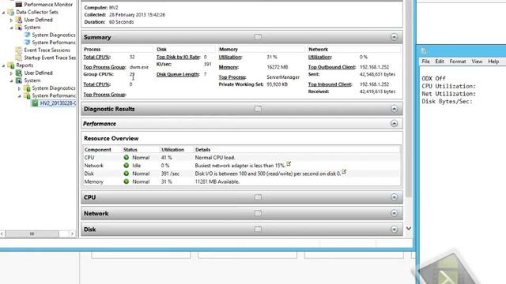Select System Diagnostics under Data Collector Sets
Image resolution: width=506 pixels, height=284 pixels.
[54, 35]
